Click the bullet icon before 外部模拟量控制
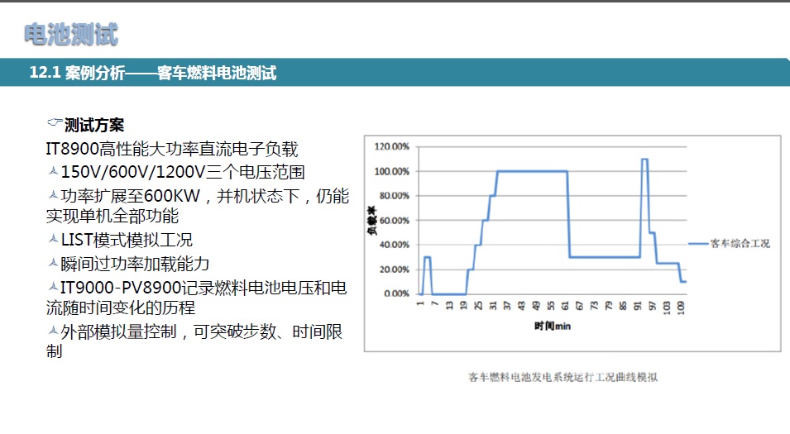The width and height of the screenshot is (790, 434). point(53,331)
